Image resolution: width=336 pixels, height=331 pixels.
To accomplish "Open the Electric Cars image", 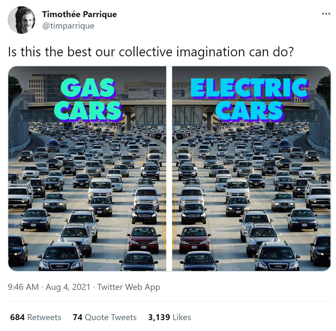I will 252,169.
